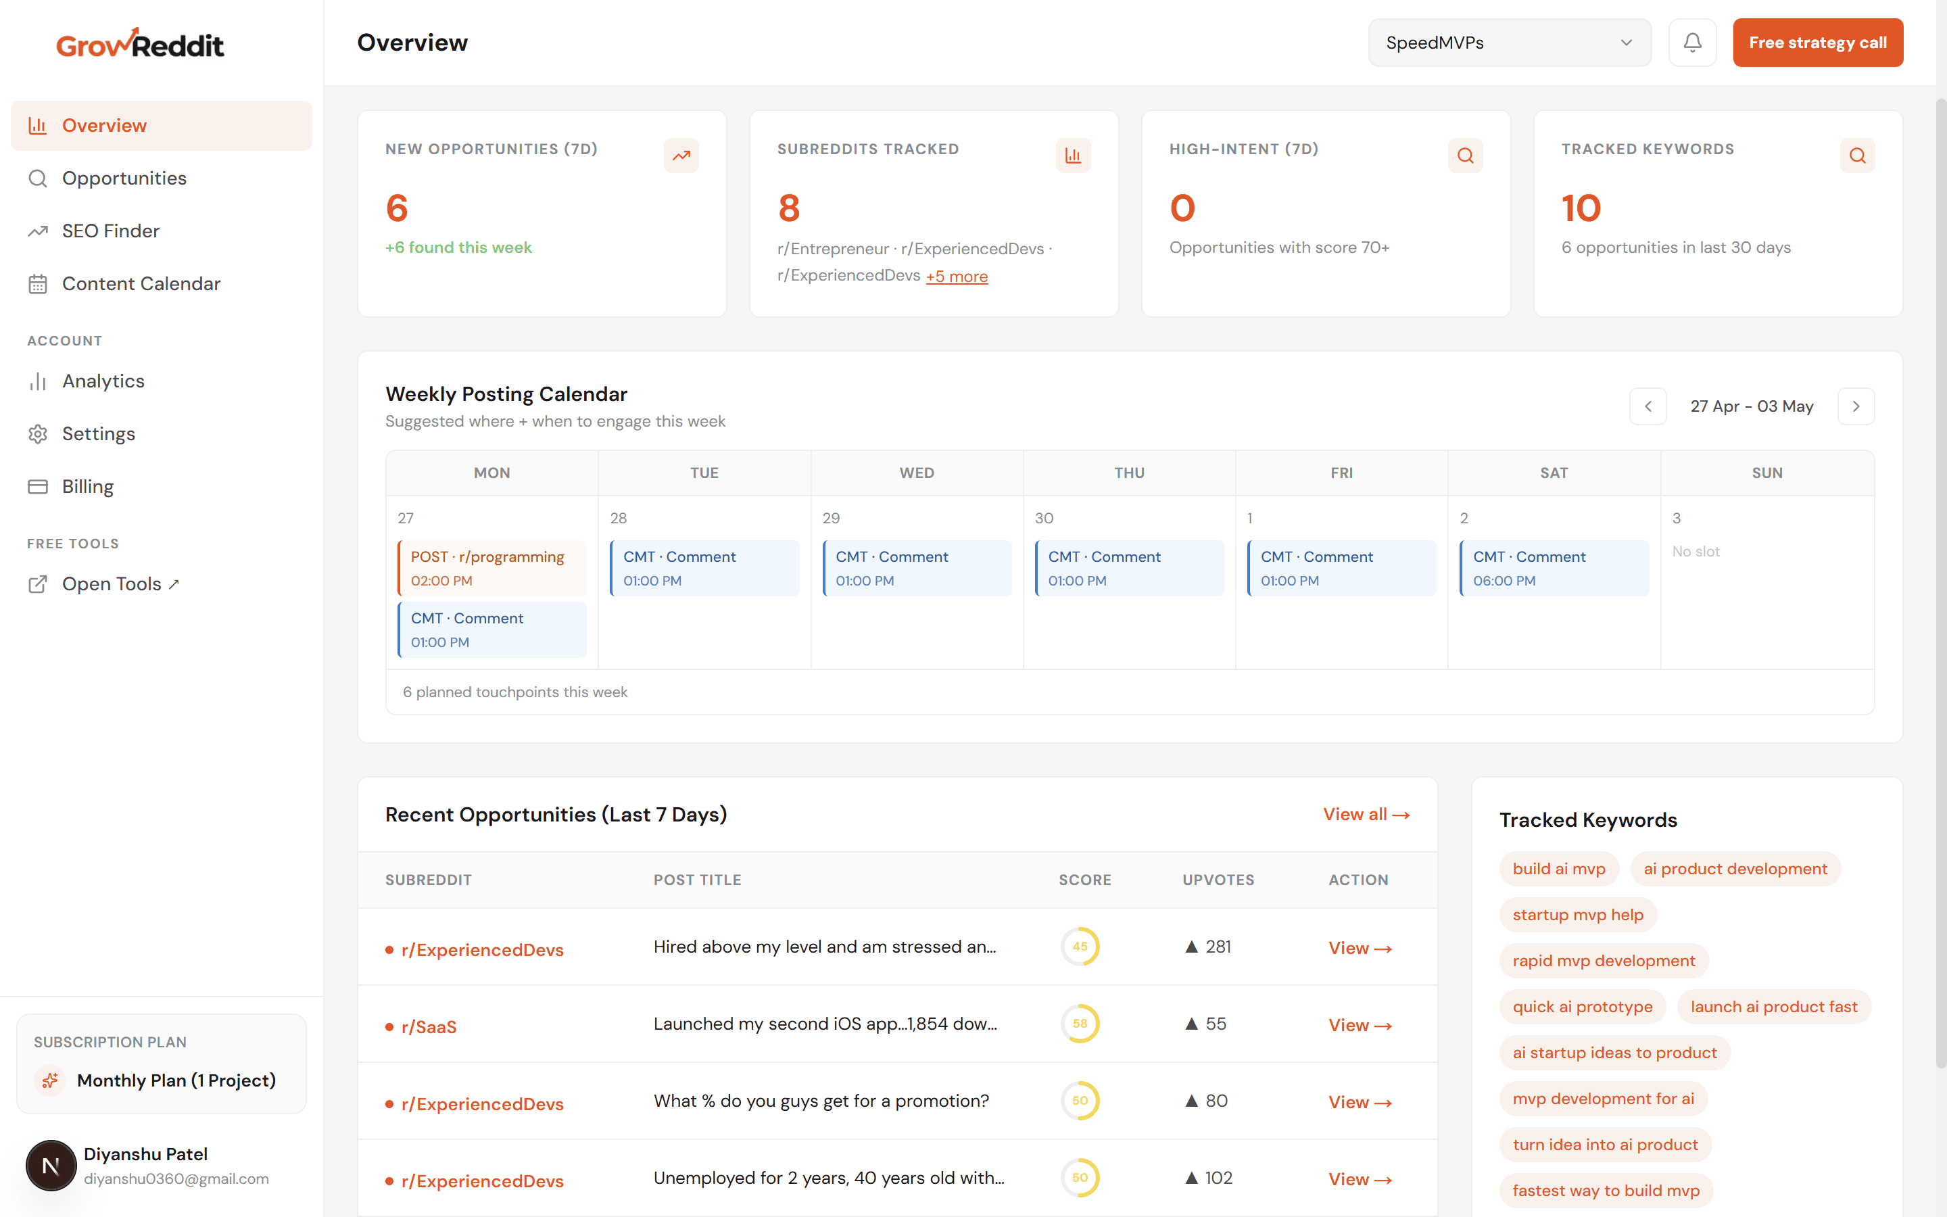
Task: Click the magnifier icon on Tracked Keywords card
Action: (1857, 156)
